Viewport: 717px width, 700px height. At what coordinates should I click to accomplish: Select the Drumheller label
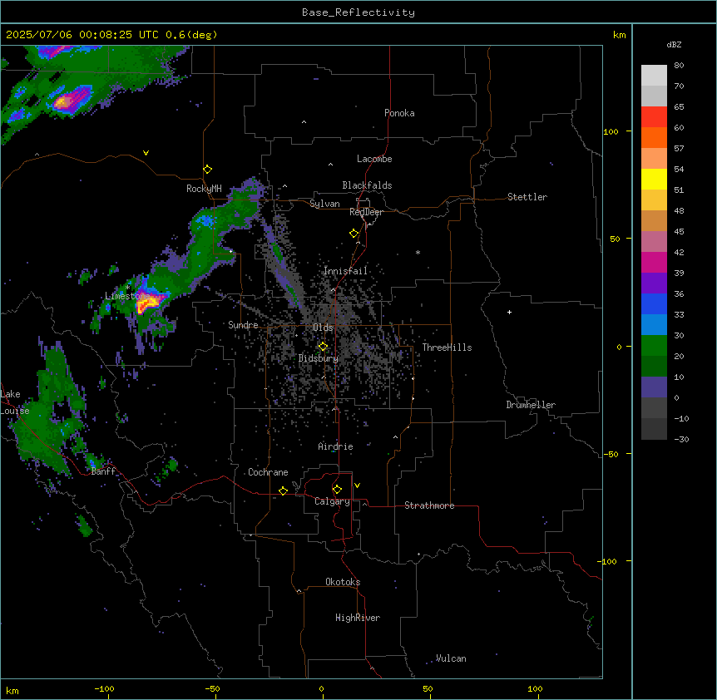pyautogui.click(x=531, y=405)
